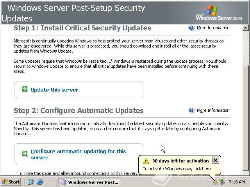The image size is (250, 187).
Task: Close the activation reminder balloon
Action: pyautogui.click(x=215, y=160)
